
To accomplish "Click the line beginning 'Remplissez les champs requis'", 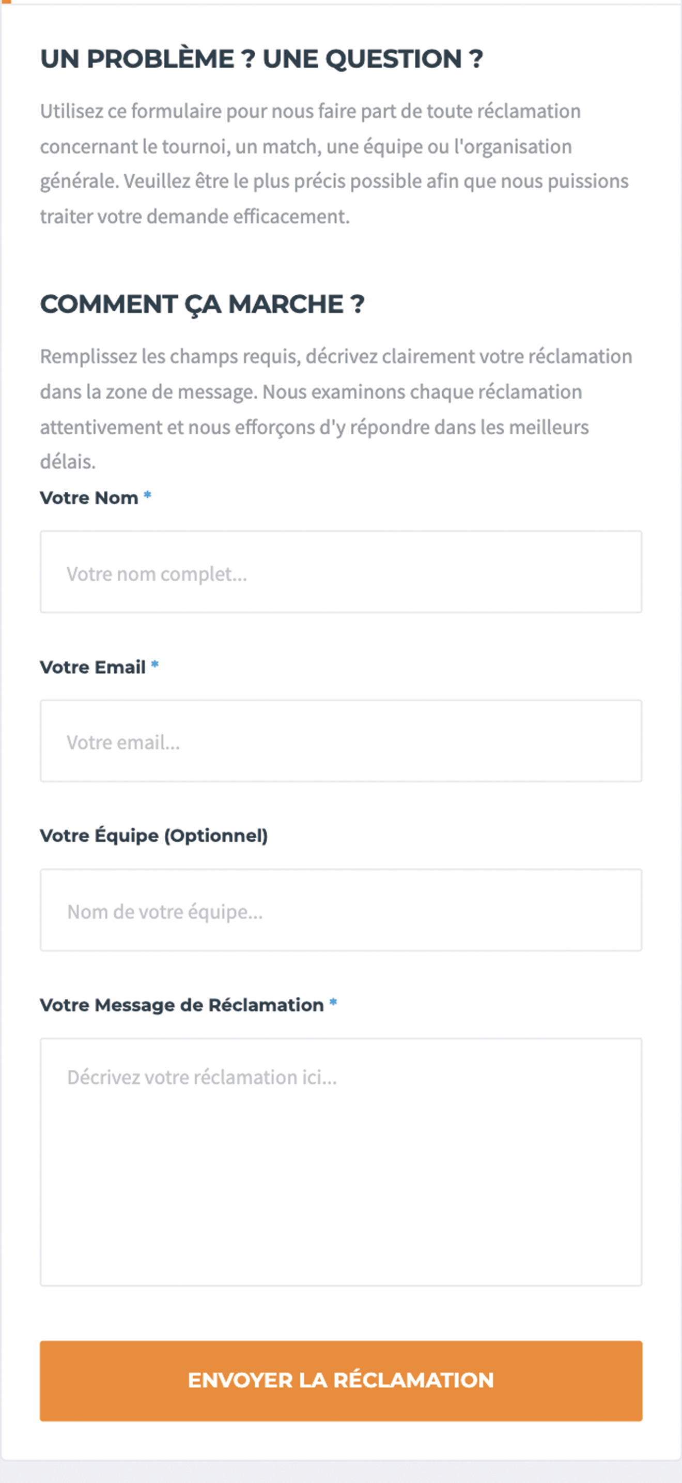I will 336,357.
